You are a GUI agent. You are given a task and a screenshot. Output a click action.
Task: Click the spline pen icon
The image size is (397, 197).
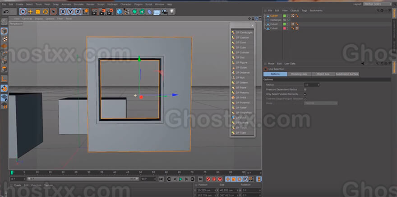127,12
